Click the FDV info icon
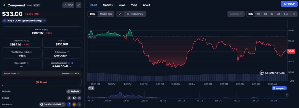299x108 pixels. (64, 41)
